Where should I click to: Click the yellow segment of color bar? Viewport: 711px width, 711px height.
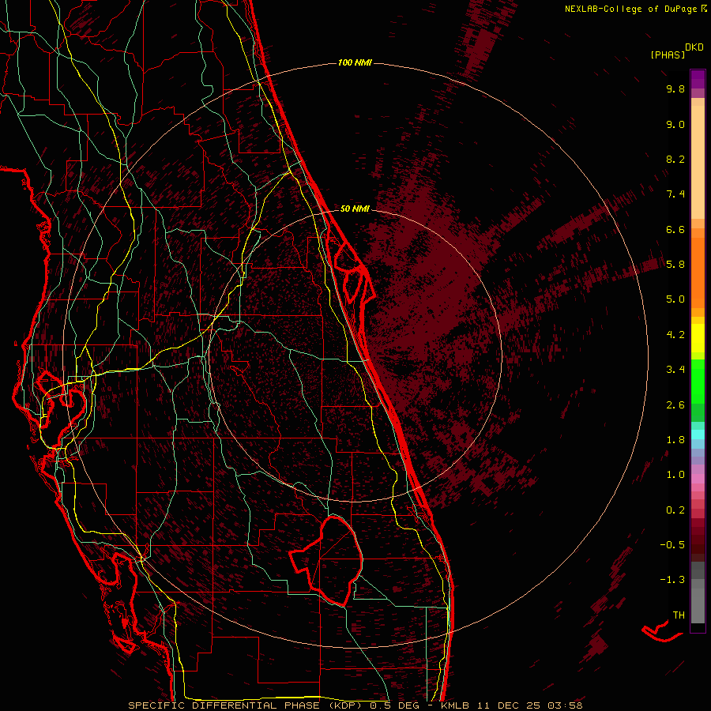click(x=698, y=338)
